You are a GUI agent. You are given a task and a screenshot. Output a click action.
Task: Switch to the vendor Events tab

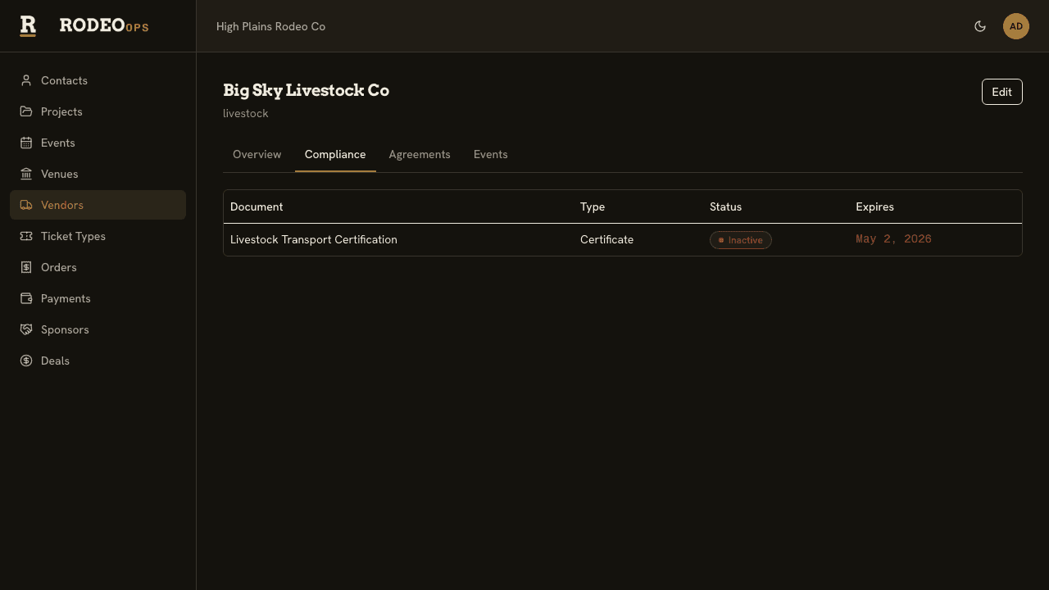point(491,154)
